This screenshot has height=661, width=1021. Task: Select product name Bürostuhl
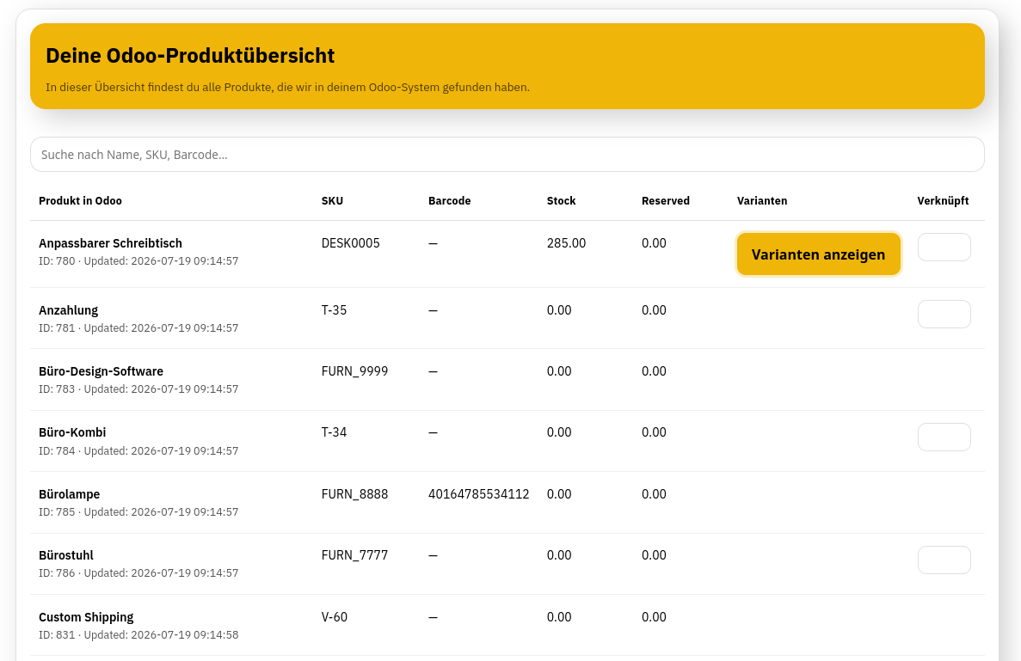point(65,555)
